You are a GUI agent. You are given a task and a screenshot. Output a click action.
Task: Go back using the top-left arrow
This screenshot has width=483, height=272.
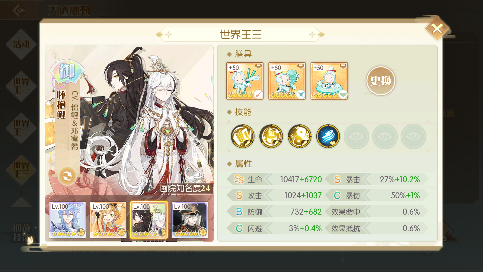pyautogui.click(x=19, y=10)
